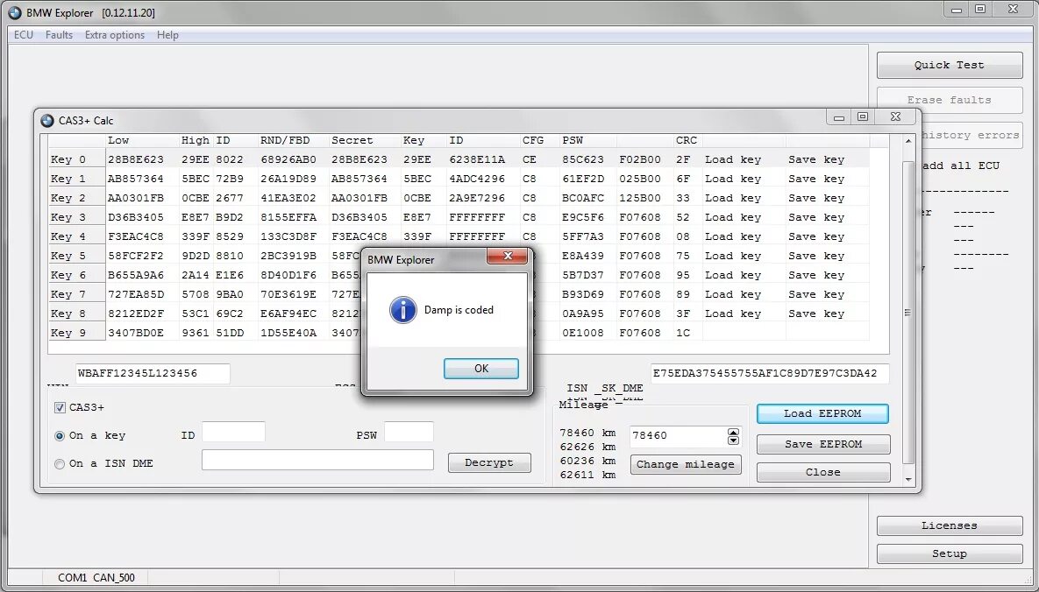1039x592 pixels.
Task: Open the Faults menu
Action: pyautogui.click(x=59, y=35)
